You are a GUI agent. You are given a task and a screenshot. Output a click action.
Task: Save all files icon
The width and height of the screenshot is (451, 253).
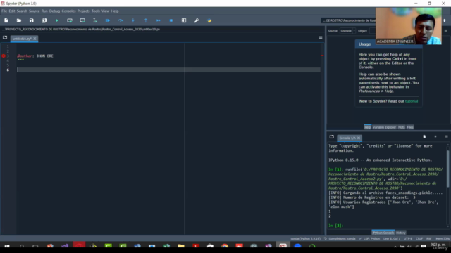tap(44, 20)
